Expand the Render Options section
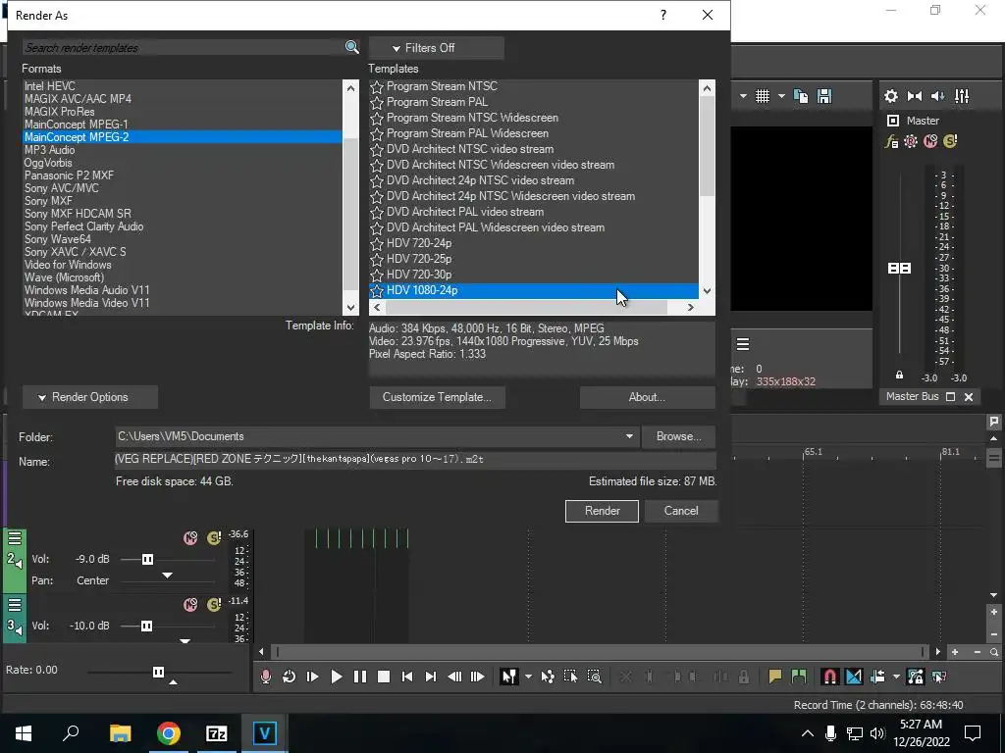This screenshot has height=753, width=1005. pos(89,397)
